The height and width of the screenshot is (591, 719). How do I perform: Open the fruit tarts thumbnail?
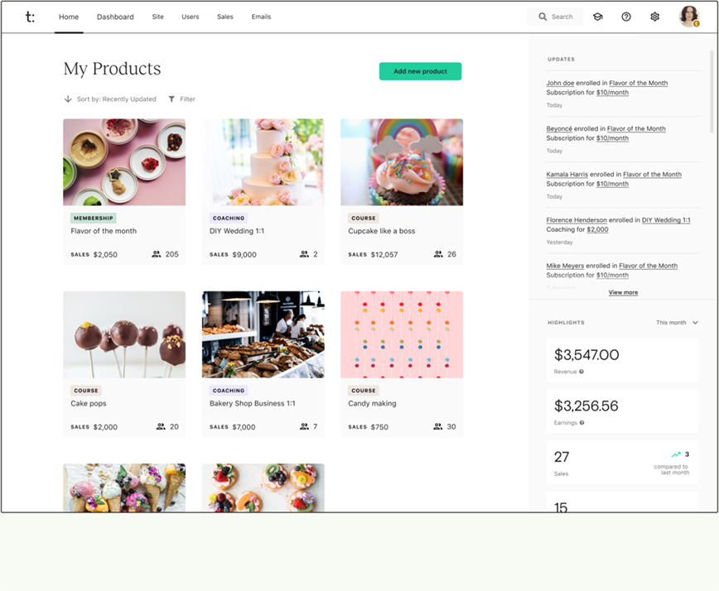tap(263, 488)
